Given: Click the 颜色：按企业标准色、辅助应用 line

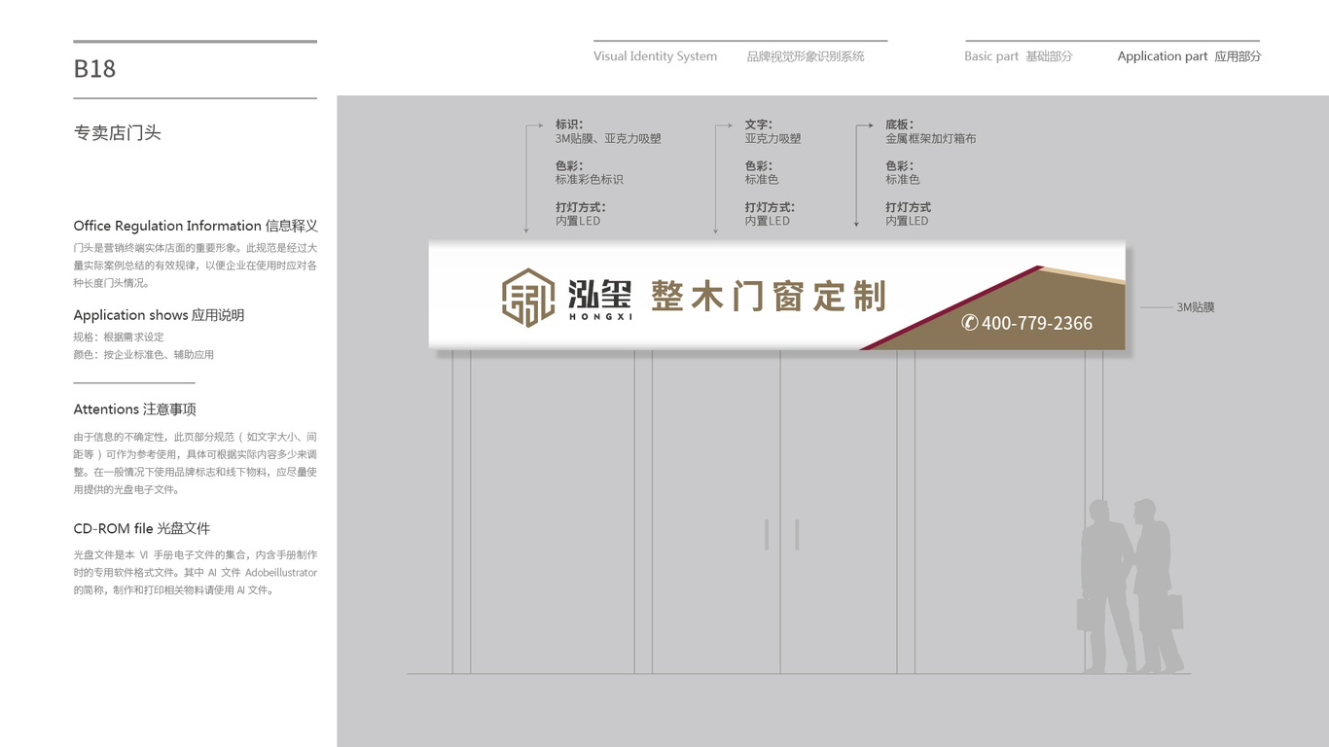Looking at the screenshot, I should (x=143, y=355).
